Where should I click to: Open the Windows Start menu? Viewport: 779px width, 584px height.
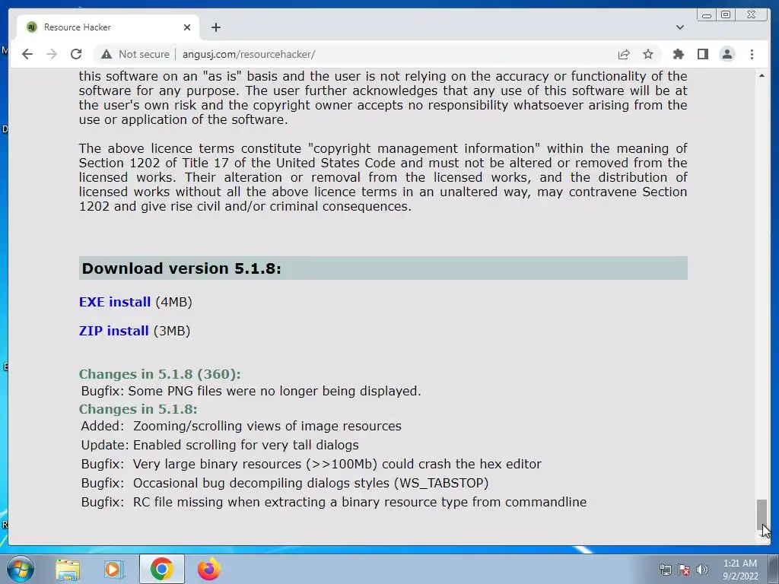click(20, 569)
